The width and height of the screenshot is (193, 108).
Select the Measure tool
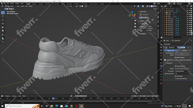point(3,38)
